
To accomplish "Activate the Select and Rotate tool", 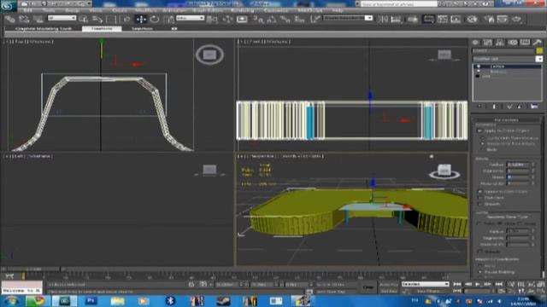I will point(155,19).
